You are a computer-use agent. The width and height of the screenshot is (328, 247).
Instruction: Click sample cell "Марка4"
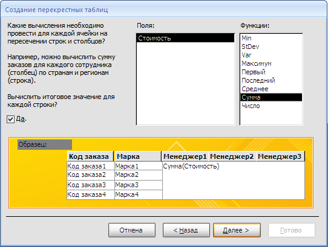139,194
